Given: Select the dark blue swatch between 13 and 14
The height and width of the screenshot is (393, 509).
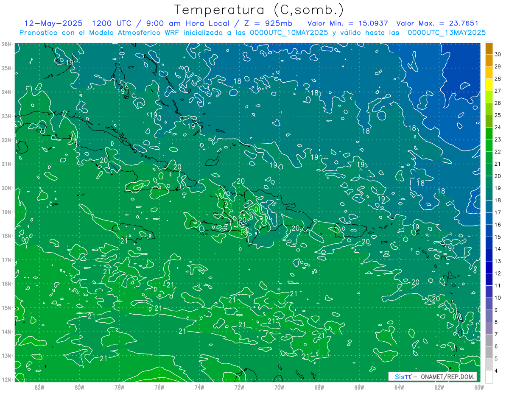Looking at the screenshot, I should click(489, 255).
